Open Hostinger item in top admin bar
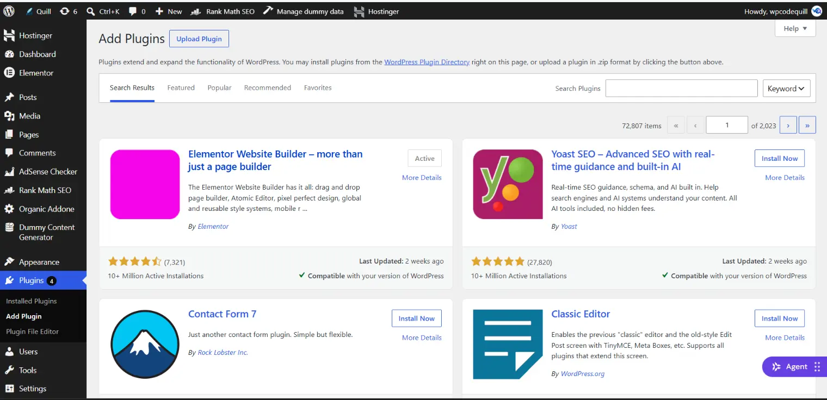This screenshot has height=400, width=827. (376, 11)
